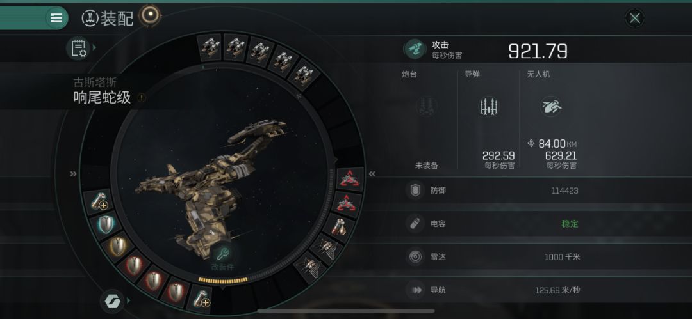Click the defense shield icon
This screenshot has height=319, width=692.
point(415,191)
